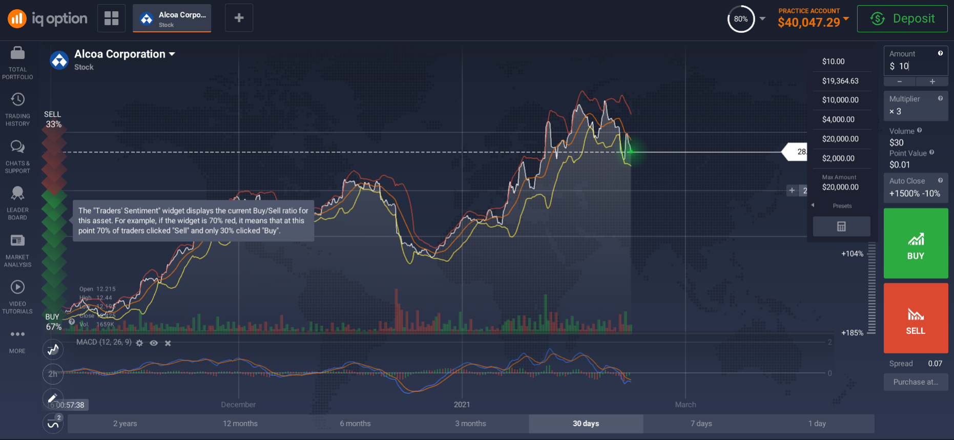Viewport: 954px width, 440px height.
Task: Select the 6 months timeframe
Action: point(356,424)
